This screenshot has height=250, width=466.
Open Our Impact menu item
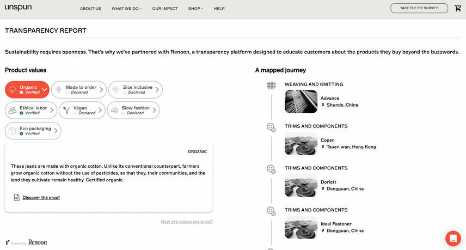[165, 9]
